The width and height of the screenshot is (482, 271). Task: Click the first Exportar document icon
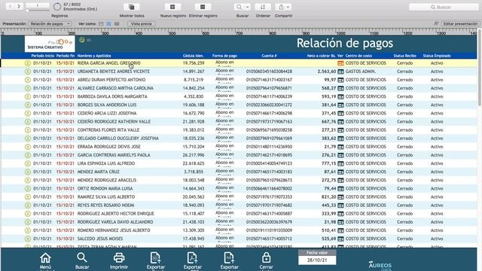point(156,257)
